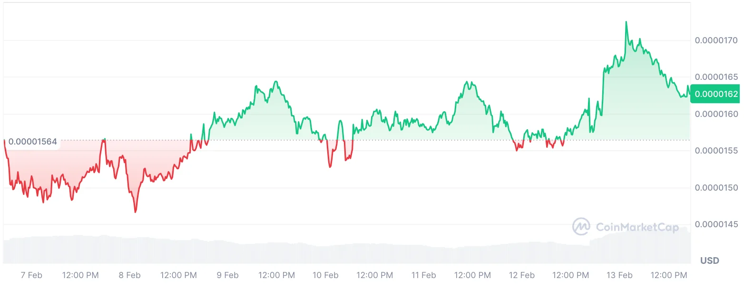Select the 12 Feb date label
This screenshot has width=744, height=289.
(x=521, y=275)
